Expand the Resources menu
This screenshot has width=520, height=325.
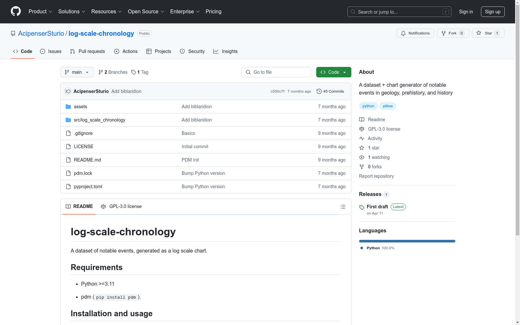107,12
